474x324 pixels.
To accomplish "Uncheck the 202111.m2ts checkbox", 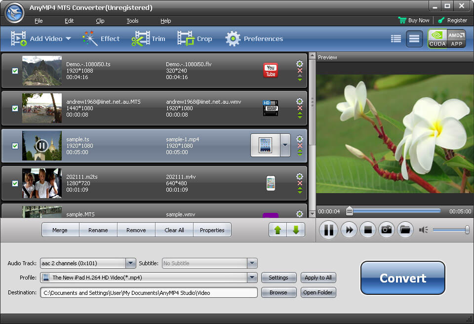I will tap(15, 183).
